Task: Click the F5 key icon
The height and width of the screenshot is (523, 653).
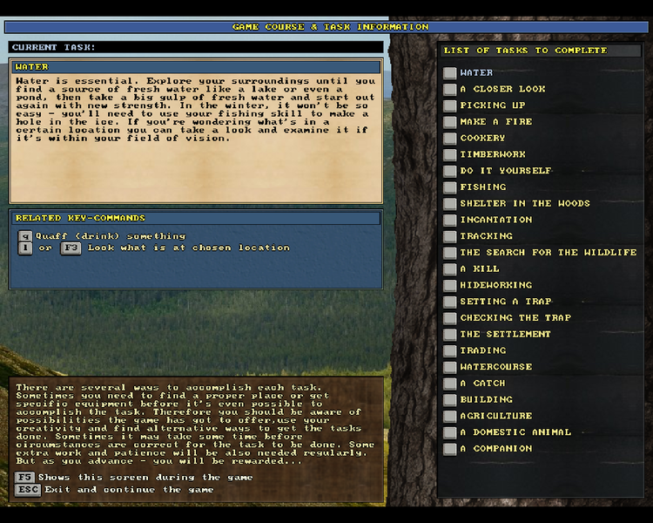Action: tap(24, 478)
